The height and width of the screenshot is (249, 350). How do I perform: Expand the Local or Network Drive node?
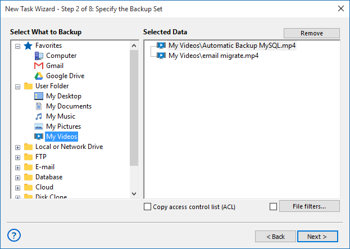coord(17,147)
